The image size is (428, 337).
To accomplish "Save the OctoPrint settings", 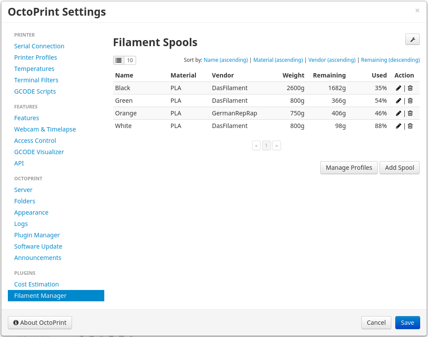I will tap(407, 323).
